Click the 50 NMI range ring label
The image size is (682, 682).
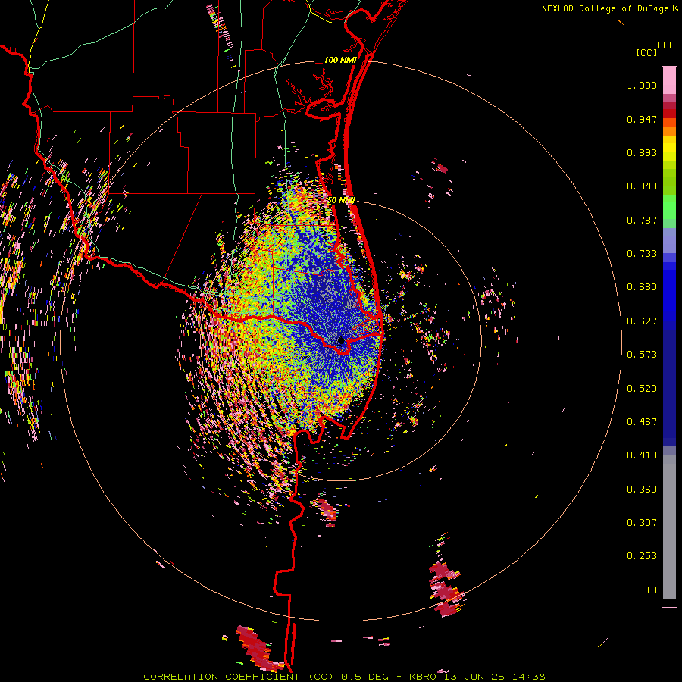[341, 200]
